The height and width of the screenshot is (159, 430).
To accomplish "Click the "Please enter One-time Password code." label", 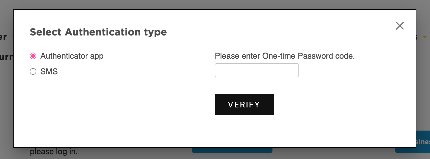I will [x=285, y=56].
